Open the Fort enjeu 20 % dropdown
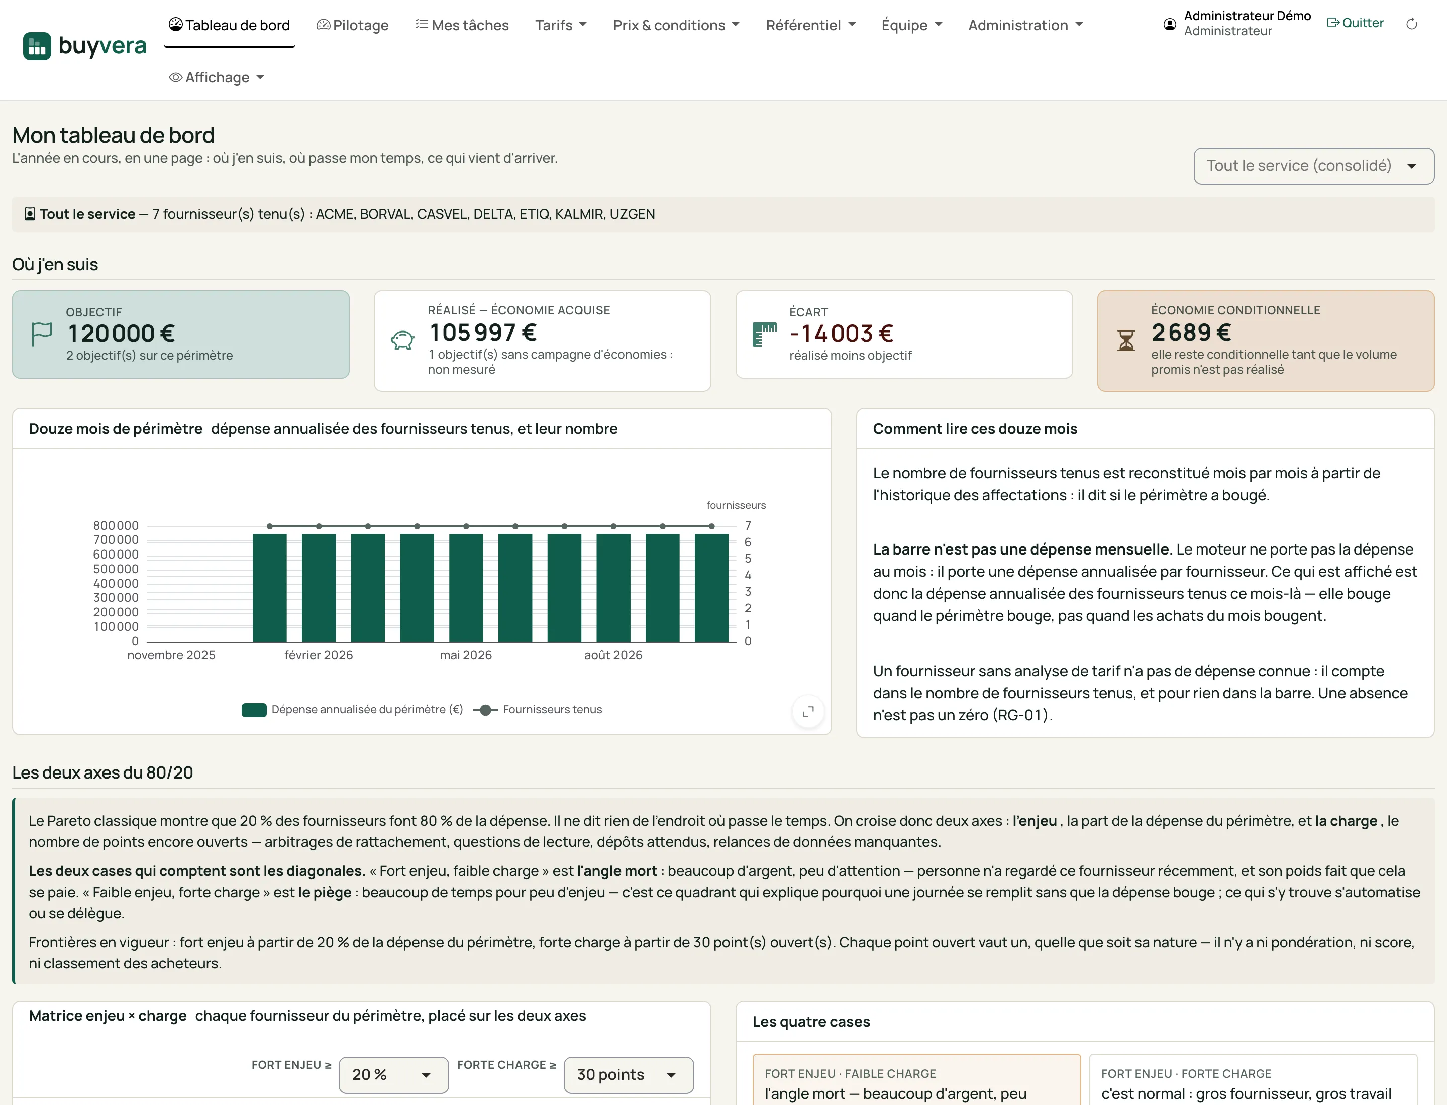This screenshot has width=1447, height=1105. coord(393,1075)
